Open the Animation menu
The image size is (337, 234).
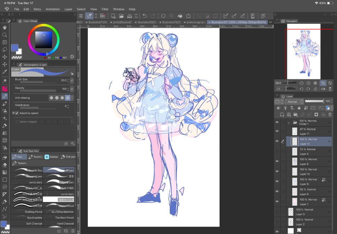tap(53, 9)
